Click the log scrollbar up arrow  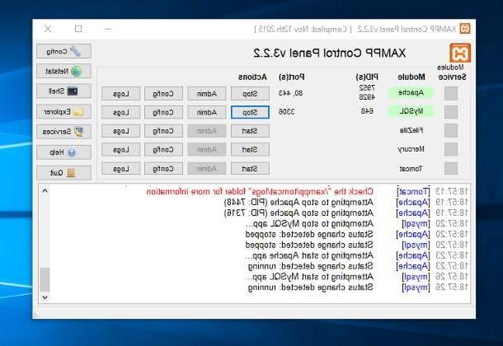click(45, 191)
